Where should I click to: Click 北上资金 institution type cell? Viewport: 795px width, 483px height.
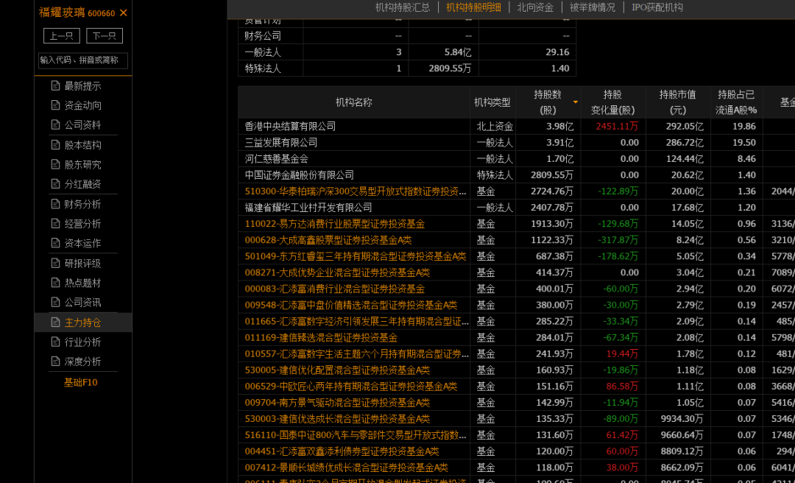(495, 127)
